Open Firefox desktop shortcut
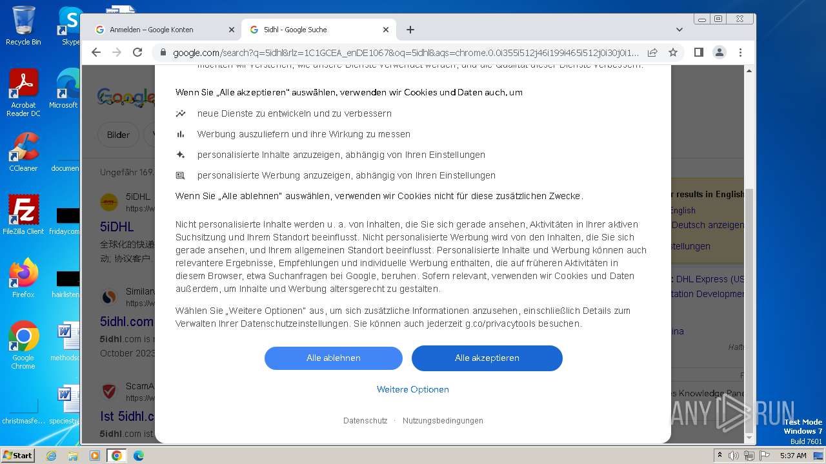The image size is (826, 464). pos(23,278)
